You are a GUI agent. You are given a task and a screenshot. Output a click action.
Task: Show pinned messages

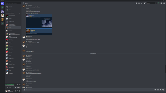pyautogui.click(x=142, y=3)
